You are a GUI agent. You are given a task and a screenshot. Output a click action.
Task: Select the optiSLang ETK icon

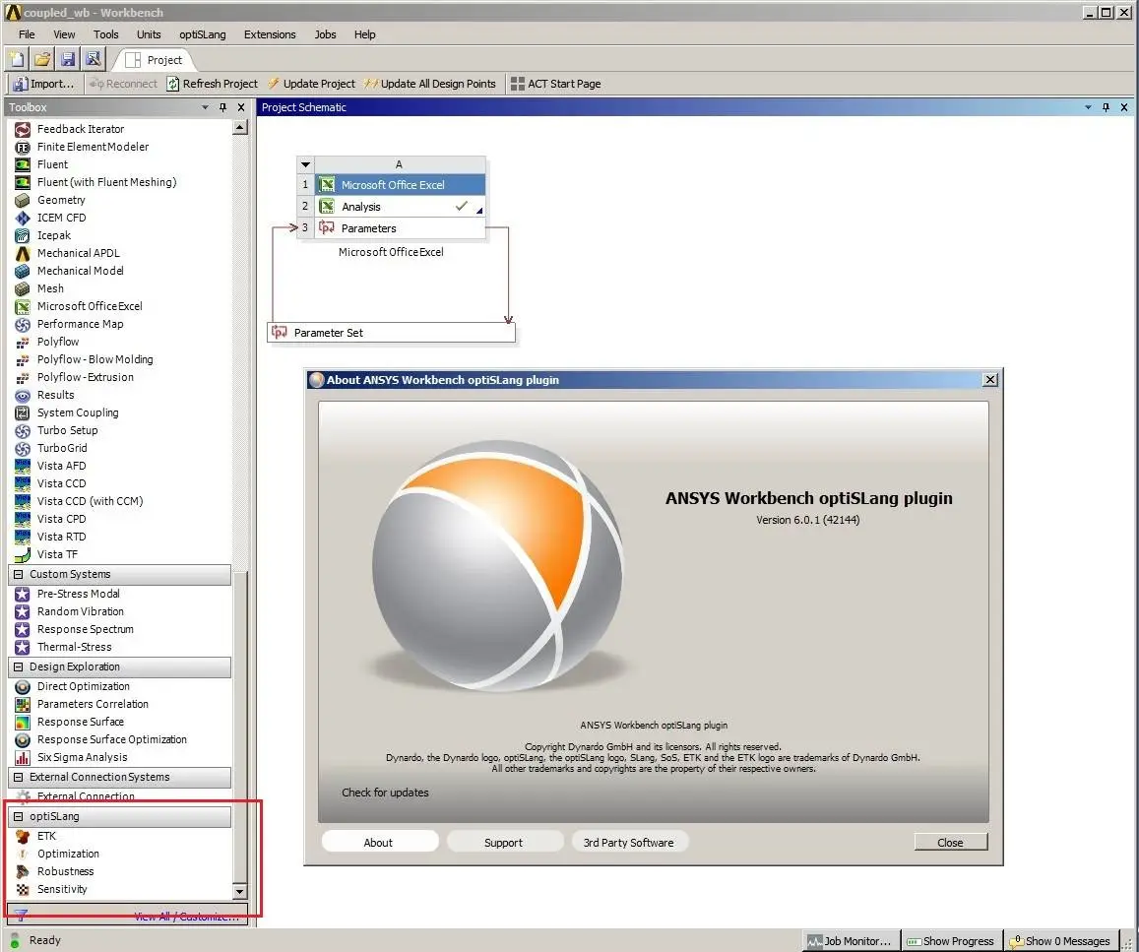[x=23, y=837]
